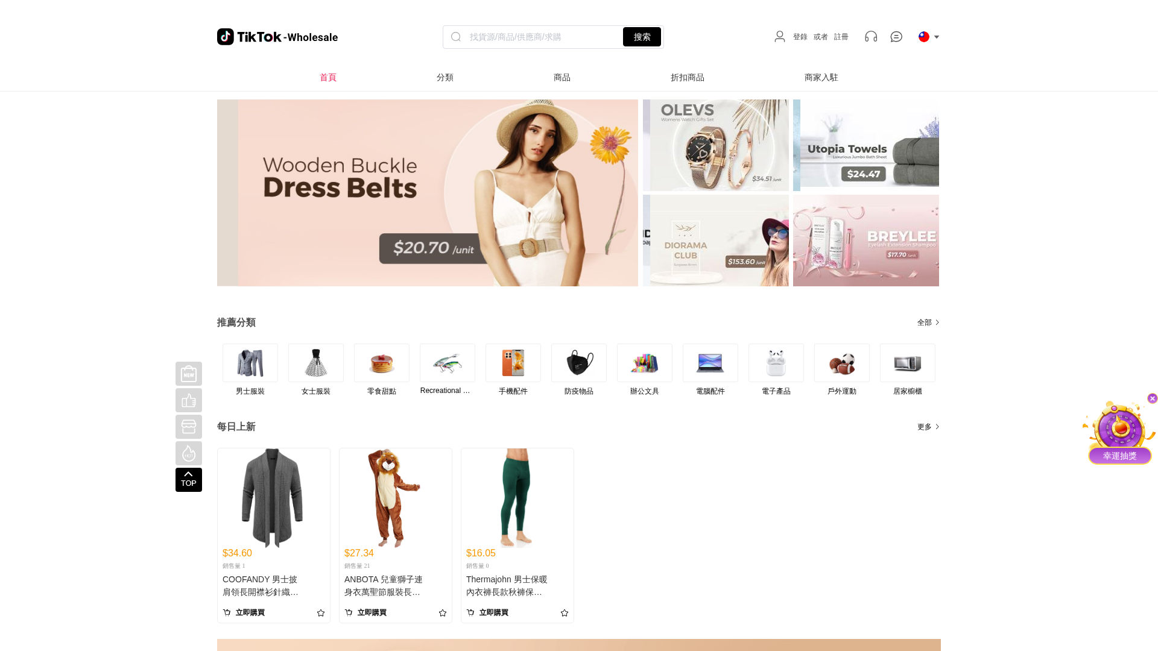Expand 全部 in recommended categories

[928, 322]
